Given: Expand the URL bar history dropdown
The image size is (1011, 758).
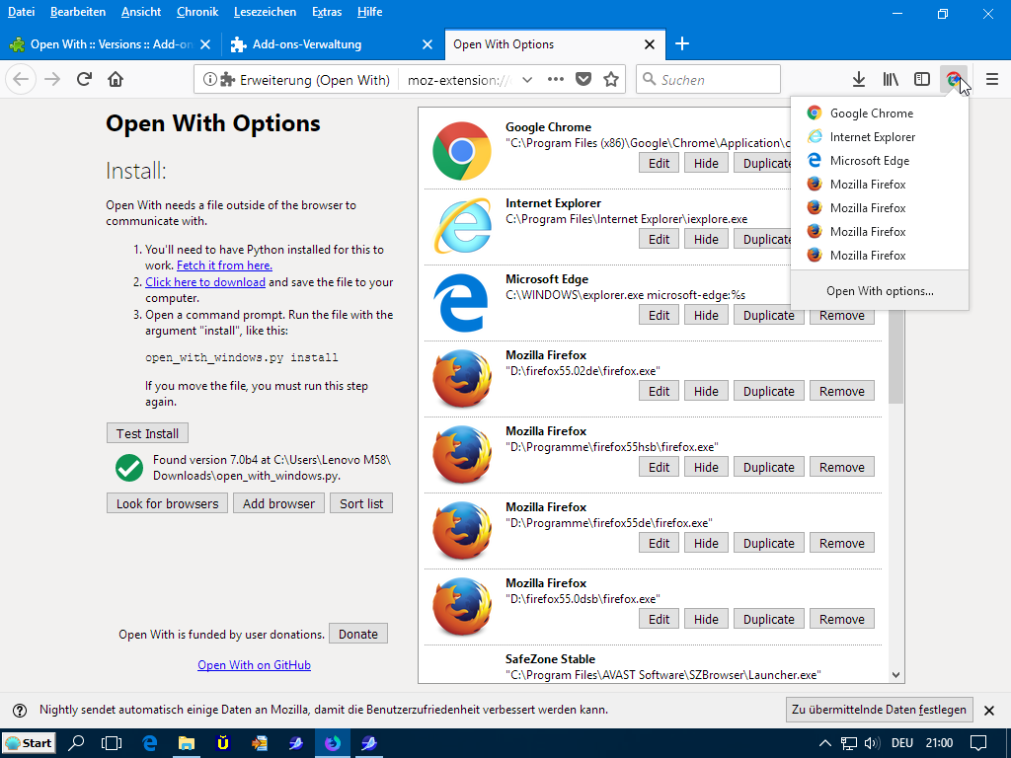Looking at the screenshot, I should click(527, 80).
